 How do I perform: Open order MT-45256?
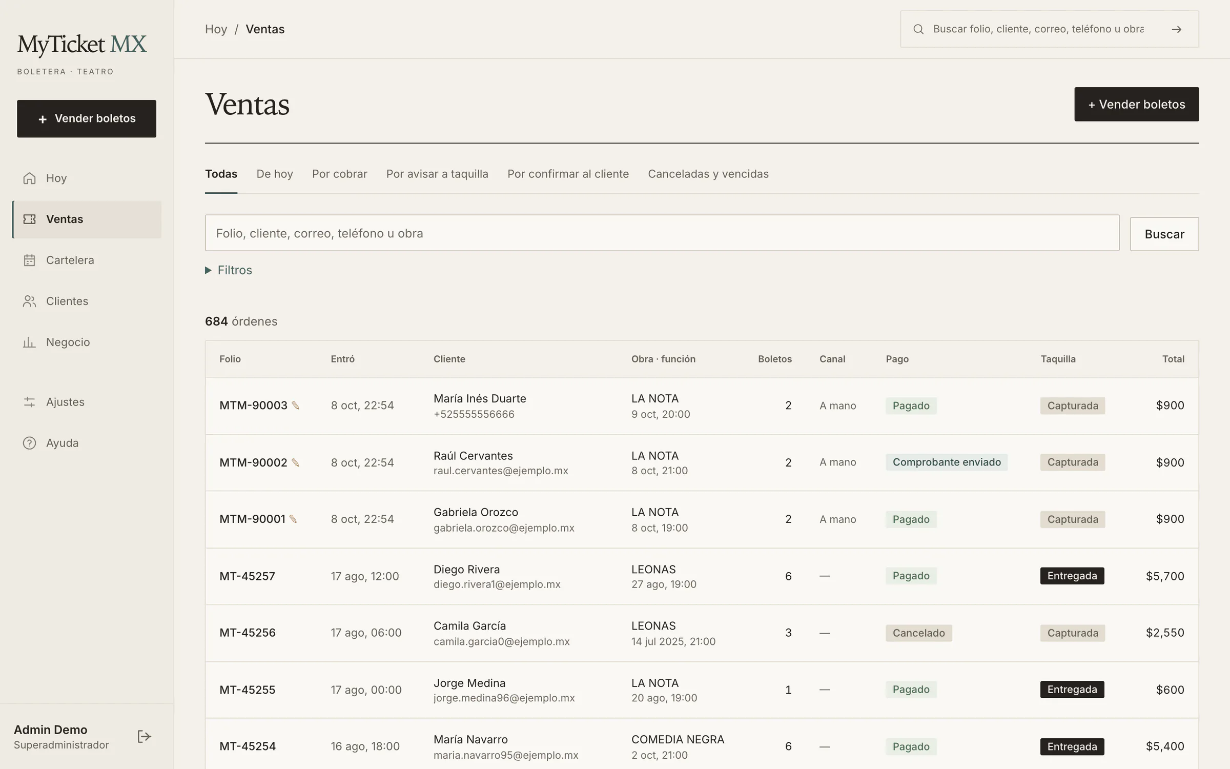(248, 633)
